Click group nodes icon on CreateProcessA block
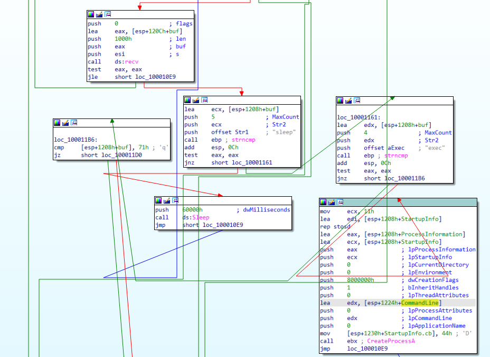Screen dimensions: 490x357 340,202
